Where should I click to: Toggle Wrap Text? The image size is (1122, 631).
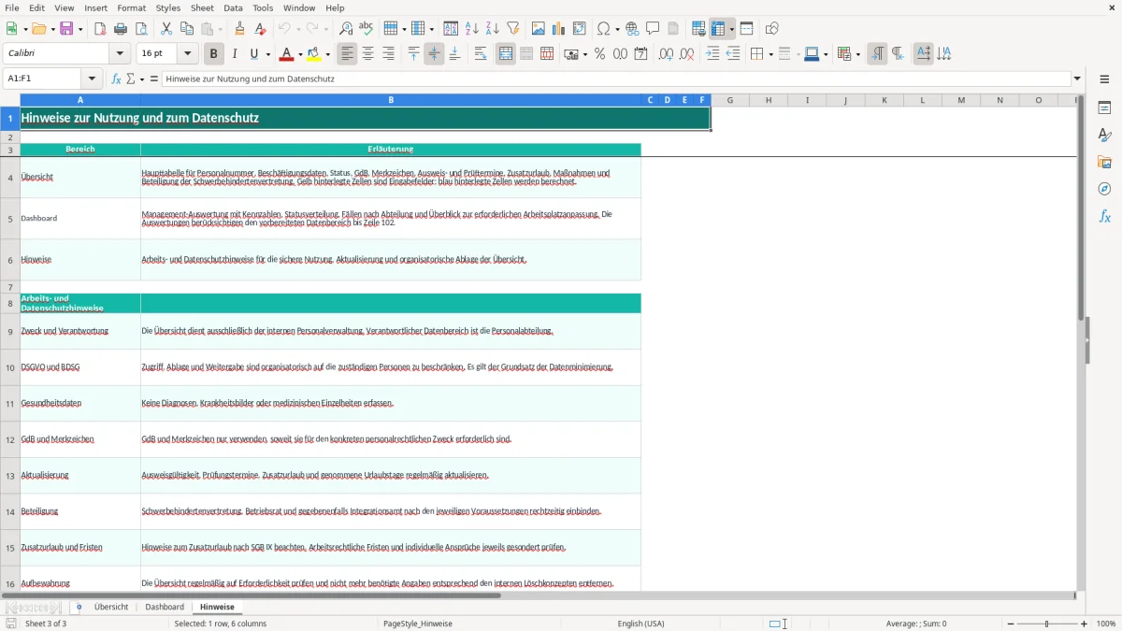481,54
